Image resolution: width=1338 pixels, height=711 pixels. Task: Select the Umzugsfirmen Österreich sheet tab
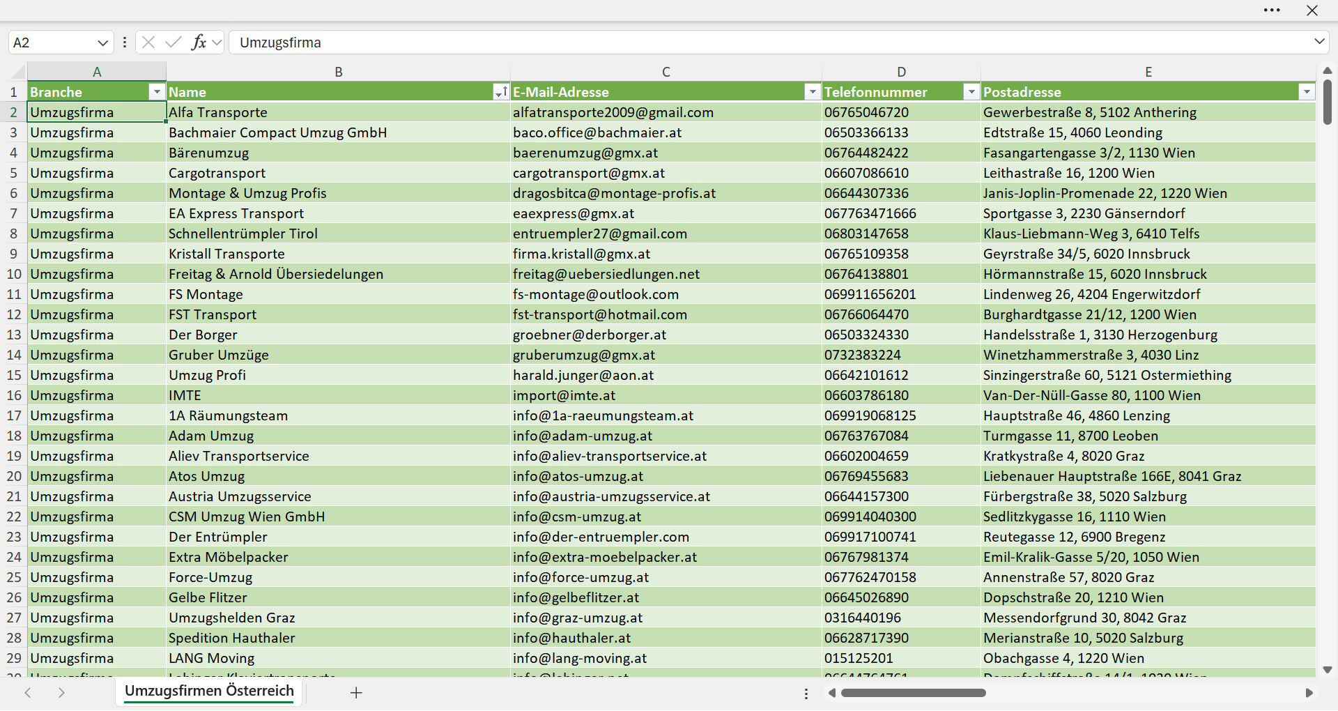(x=209, y=691)
